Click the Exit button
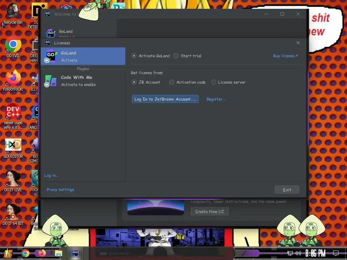 tap(287, 190)
